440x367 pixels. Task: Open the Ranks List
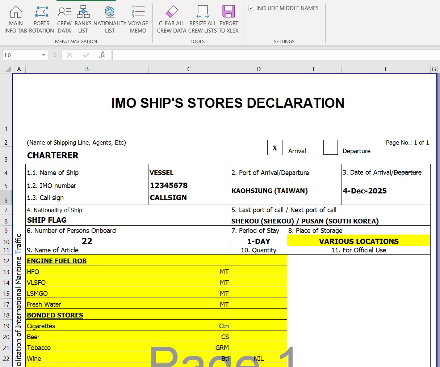[83, 20]
